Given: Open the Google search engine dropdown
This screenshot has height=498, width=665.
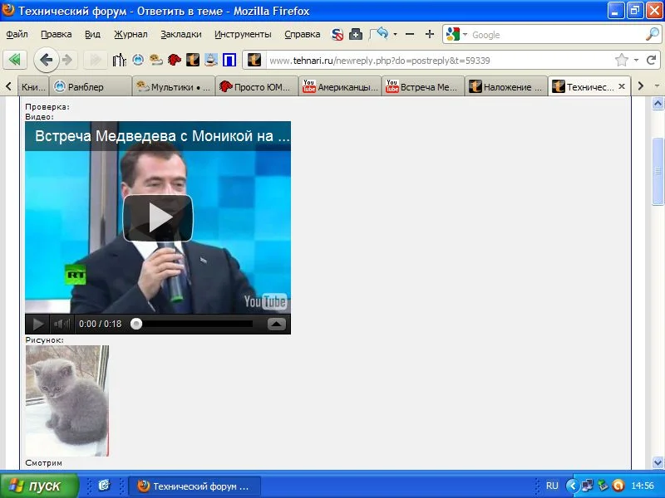Looking at the screenshot, I should 465,34.
